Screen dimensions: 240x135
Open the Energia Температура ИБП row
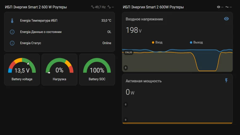(60, 21)
